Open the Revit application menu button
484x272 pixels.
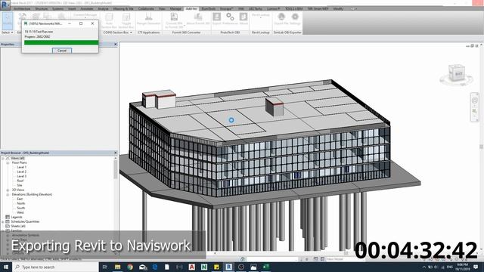[x=5, y=5]
